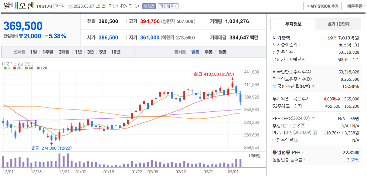
Task: Click the print icon beside the stock code
Action: click(x=70, y=6)
